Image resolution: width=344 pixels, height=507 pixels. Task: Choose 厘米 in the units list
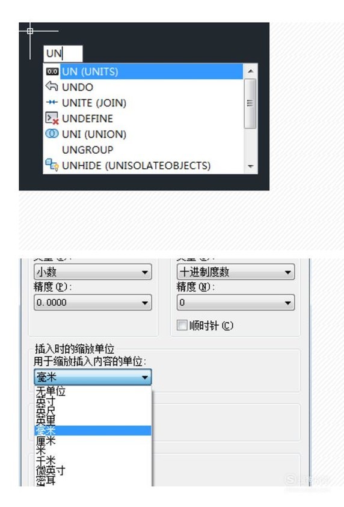pyautogui.click(x=93, y=440)
